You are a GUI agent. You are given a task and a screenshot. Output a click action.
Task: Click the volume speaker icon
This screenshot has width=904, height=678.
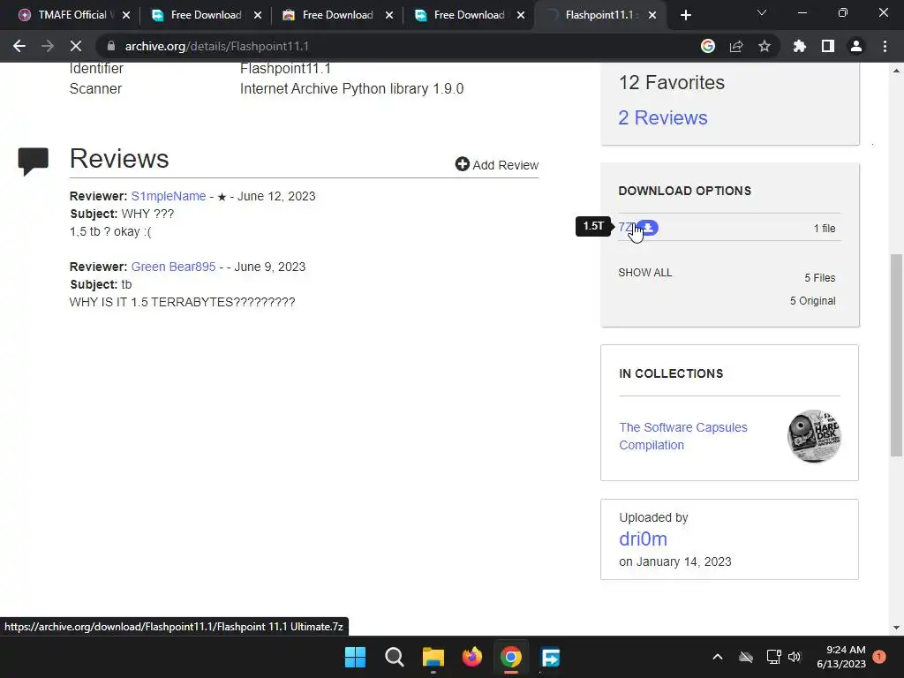tap(795, 657)
